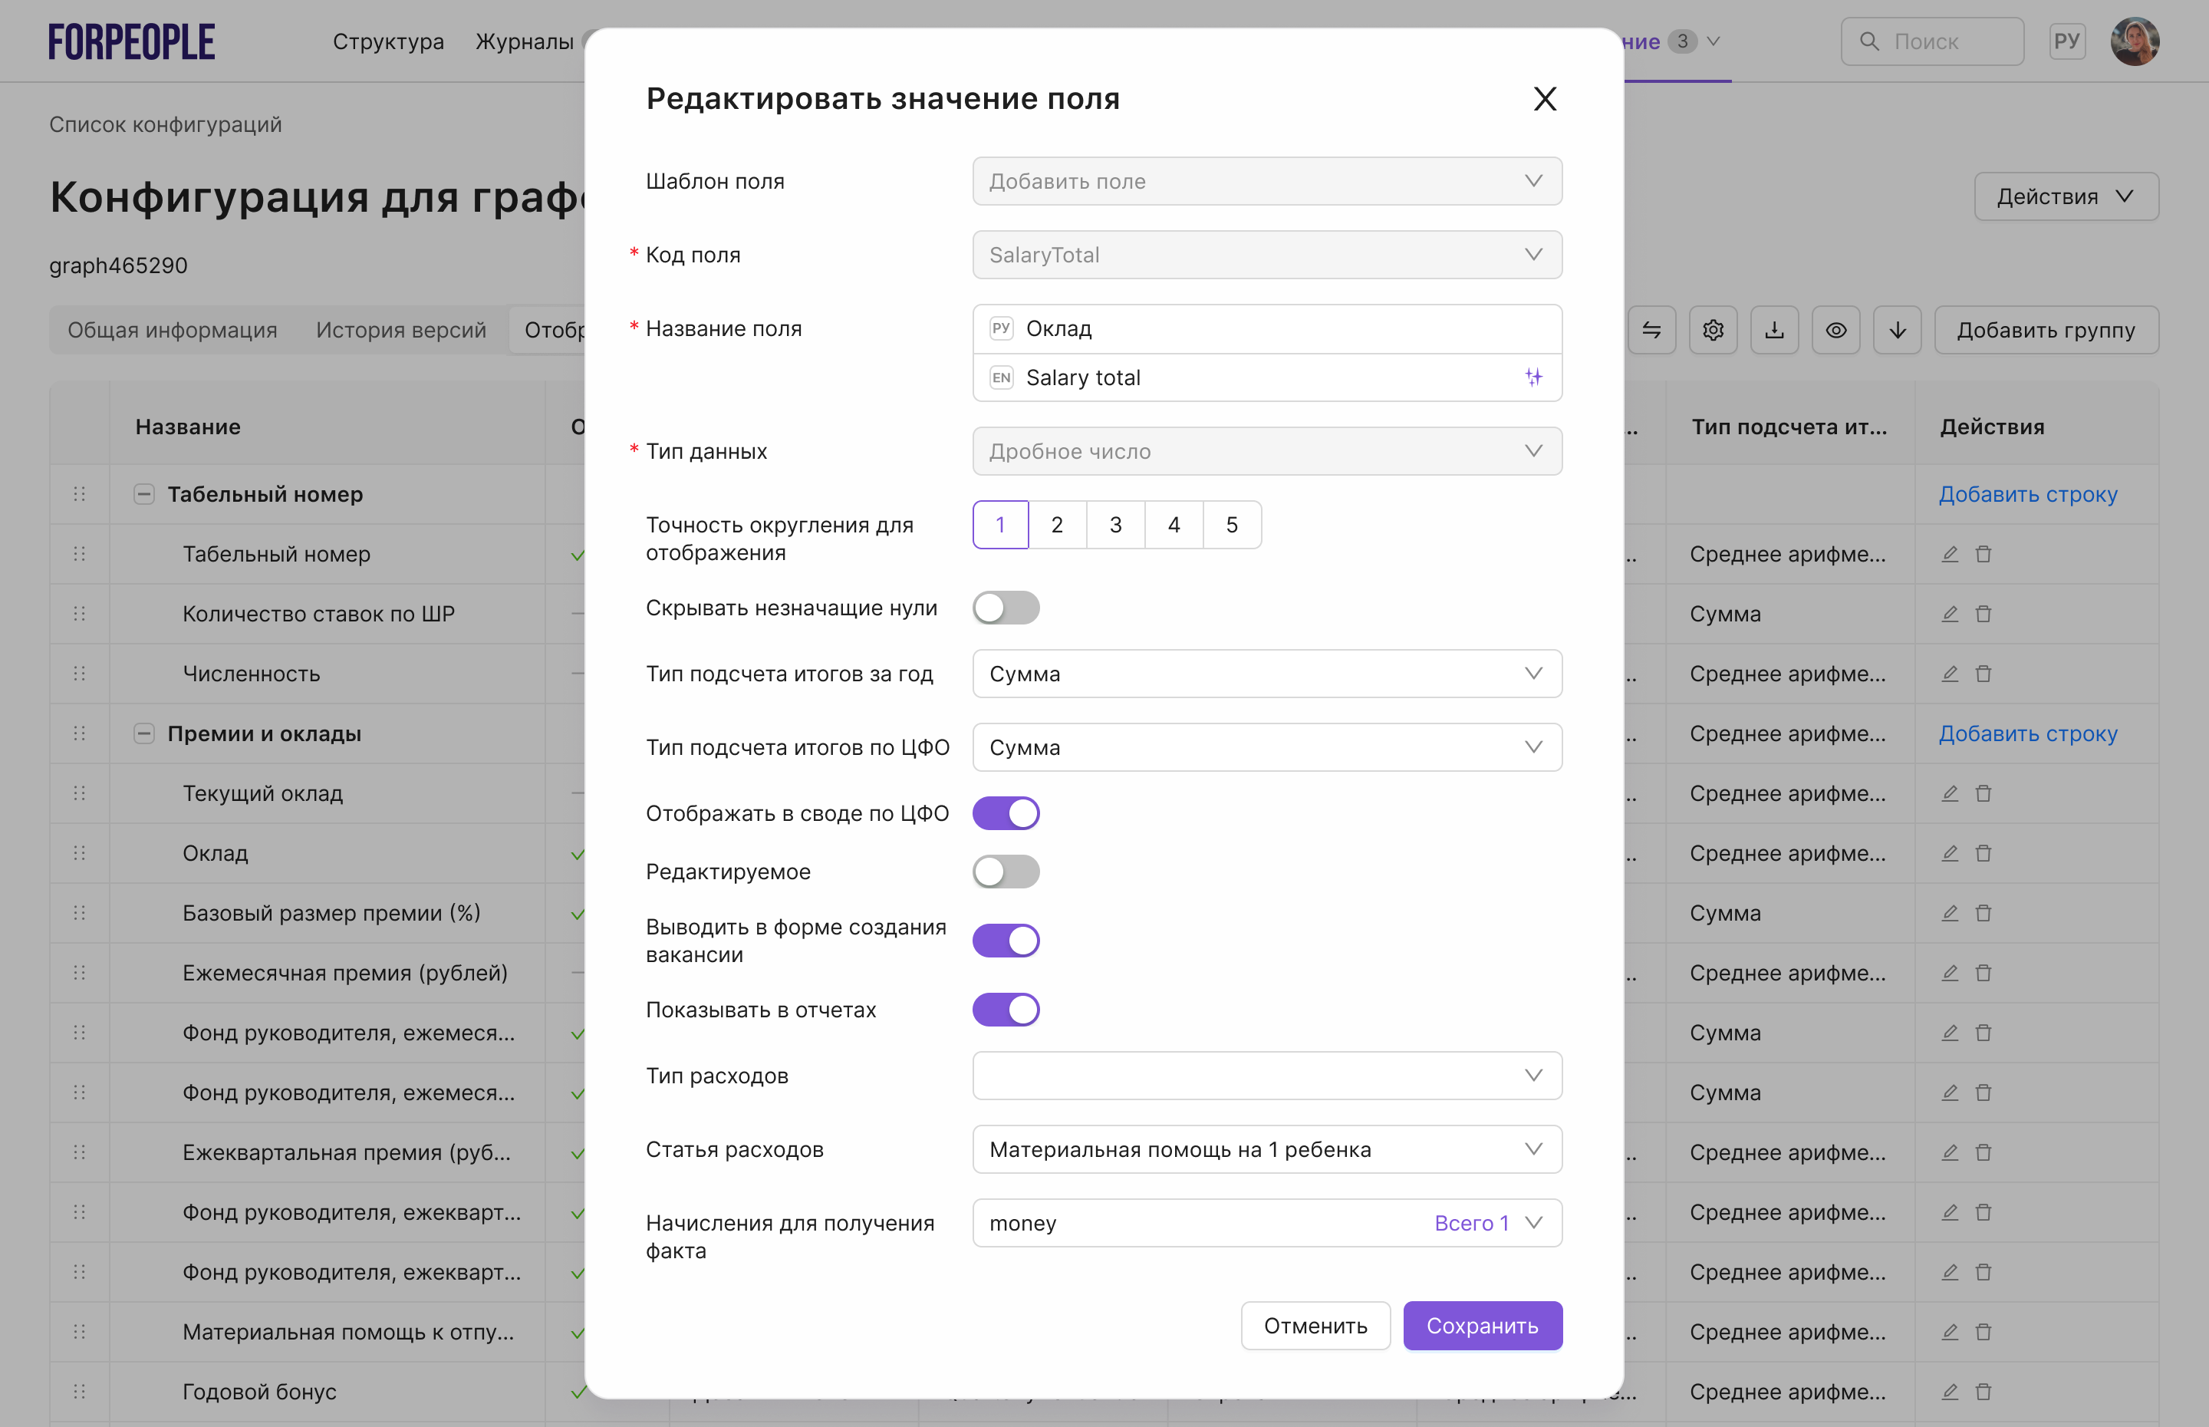2209x1427 pixels.
Task: Click the download icon in the toolbar
Action: [x=1773, y=330]
